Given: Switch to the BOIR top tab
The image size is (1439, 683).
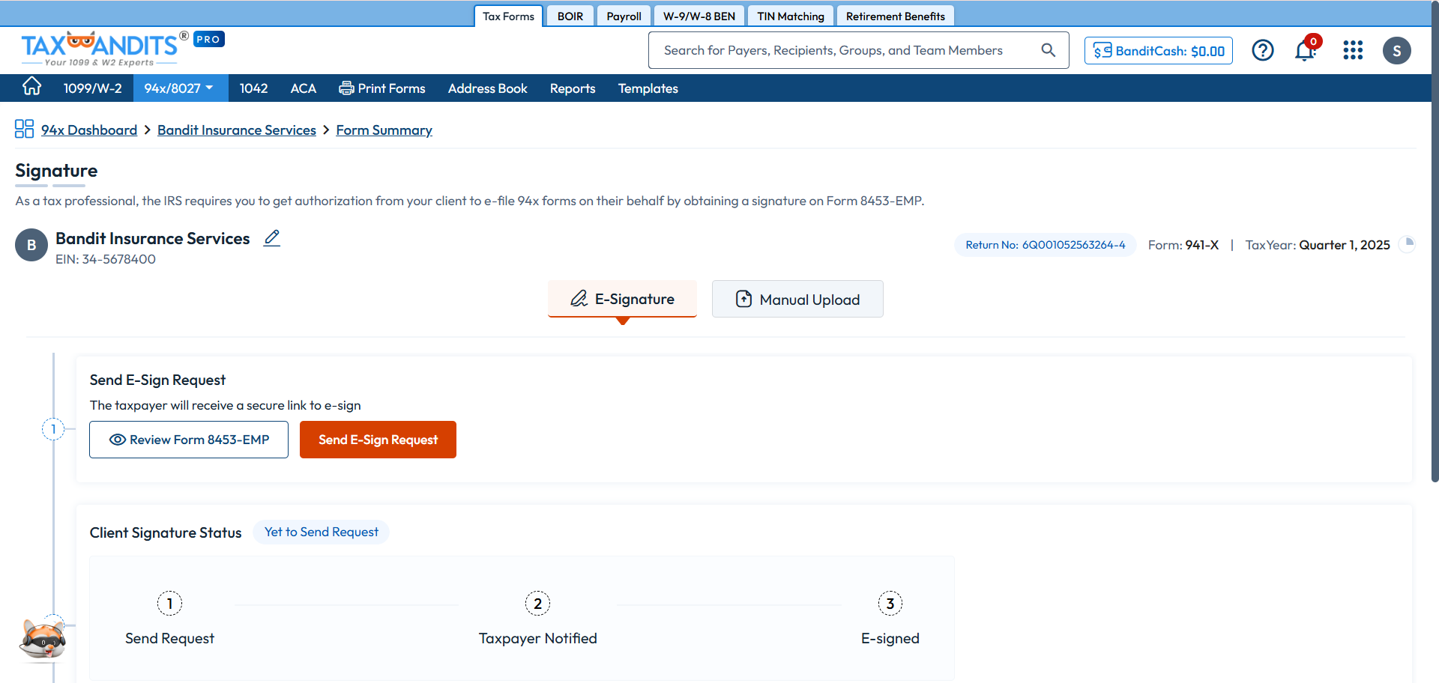Looking at the screenshot, I should click(570, 16).
